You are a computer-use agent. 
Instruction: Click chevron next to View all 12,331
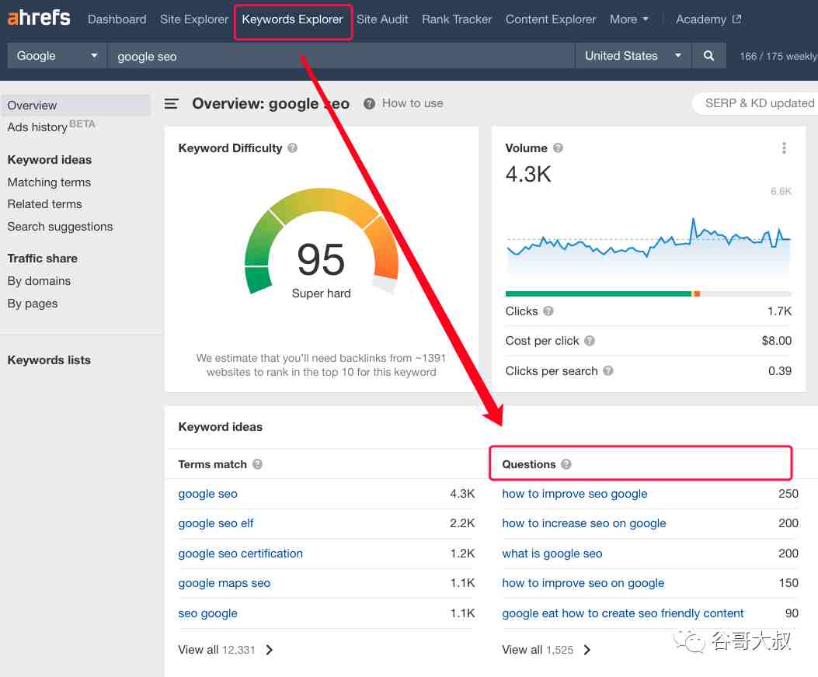click(270, 650)
